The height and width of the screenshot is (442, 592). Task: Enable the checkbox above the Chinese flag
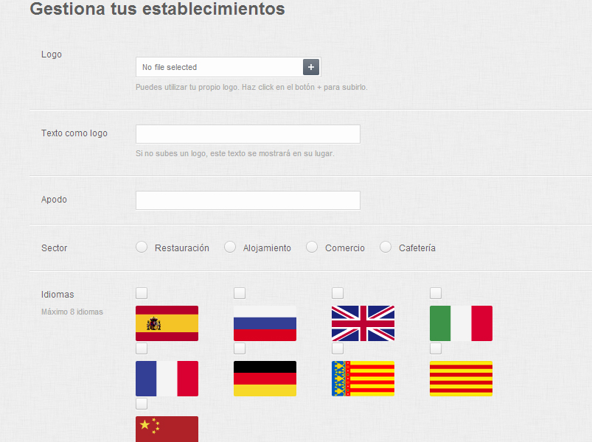141,403
